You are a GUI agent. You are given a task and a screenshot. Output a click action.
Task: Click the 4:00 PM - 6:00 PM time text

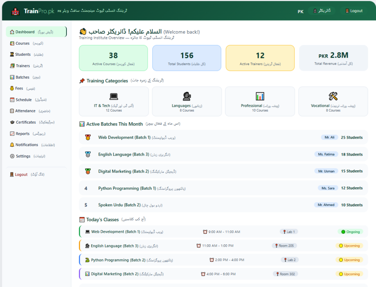point(221,274)
